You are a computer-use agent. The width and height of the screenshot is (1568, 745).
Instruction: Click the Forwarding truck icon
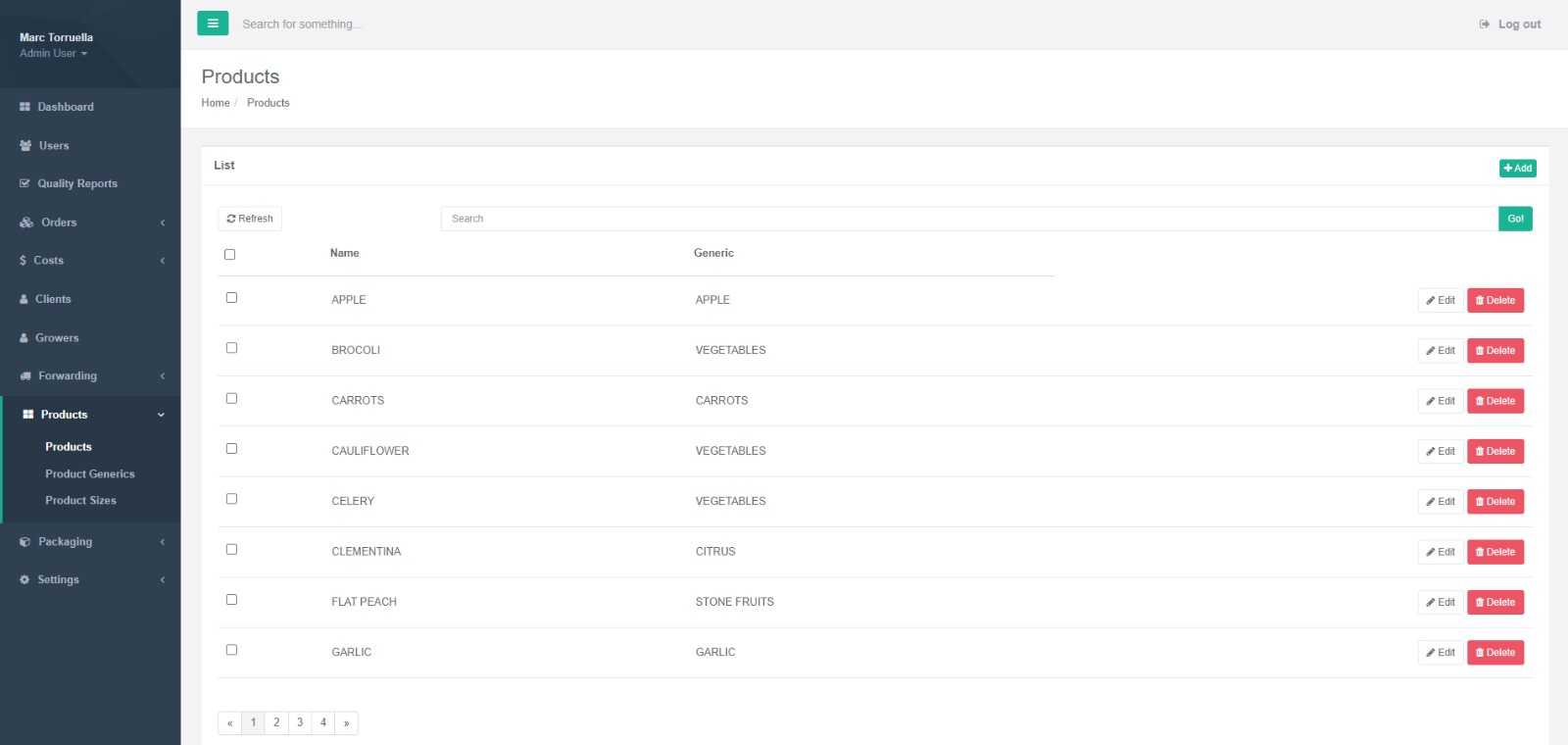click(25, 375)
